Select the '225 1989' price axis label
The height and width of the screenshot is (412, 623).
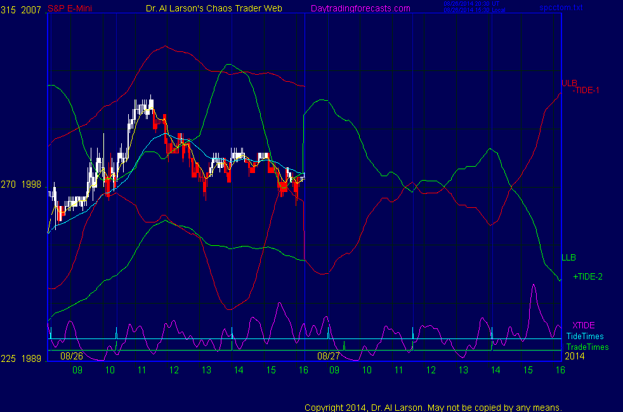click(x=21, y=359)
